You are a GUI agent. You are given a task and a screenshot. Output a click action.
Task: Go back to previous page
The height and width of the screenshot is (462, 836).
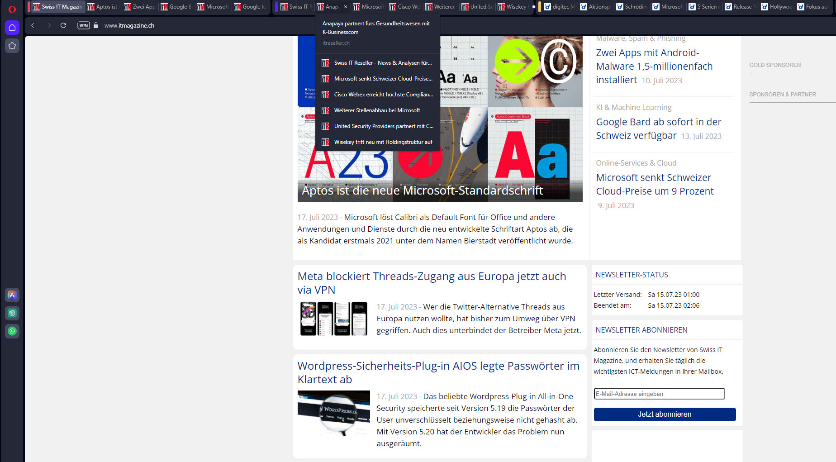(x=33, y=25)
